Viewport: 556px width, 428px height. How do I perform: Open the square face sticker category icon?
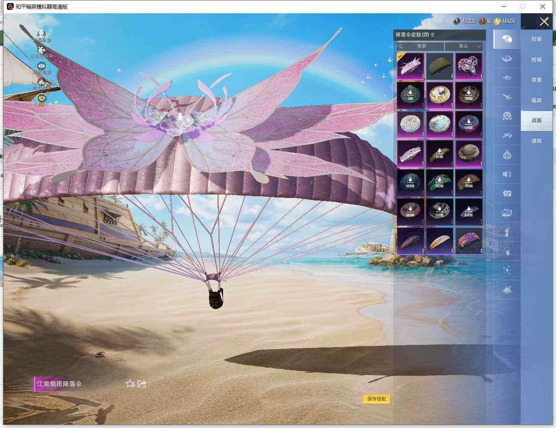(x=507, y=193)
